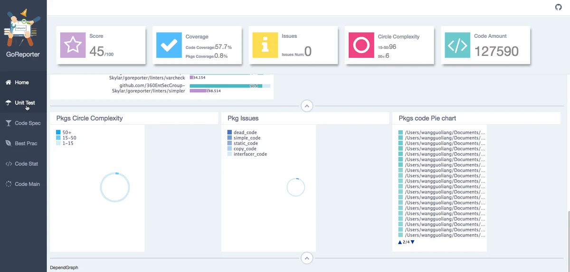Click the 50+ complexity count 6

click(388, 56)
